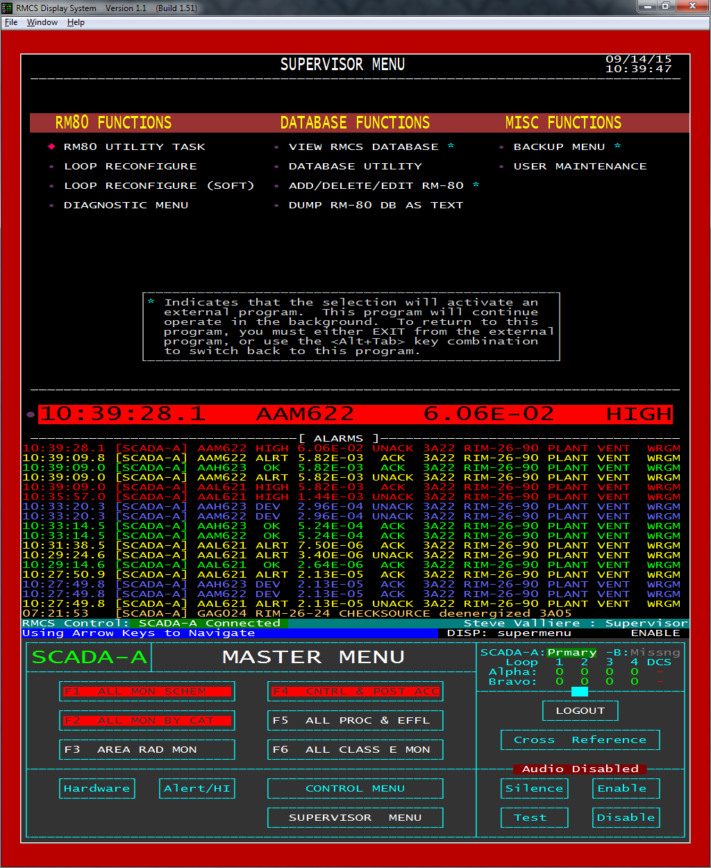Click the Cross Reference button
The width and height of the screenshot is (711, 868).
(x=580, y=740)
